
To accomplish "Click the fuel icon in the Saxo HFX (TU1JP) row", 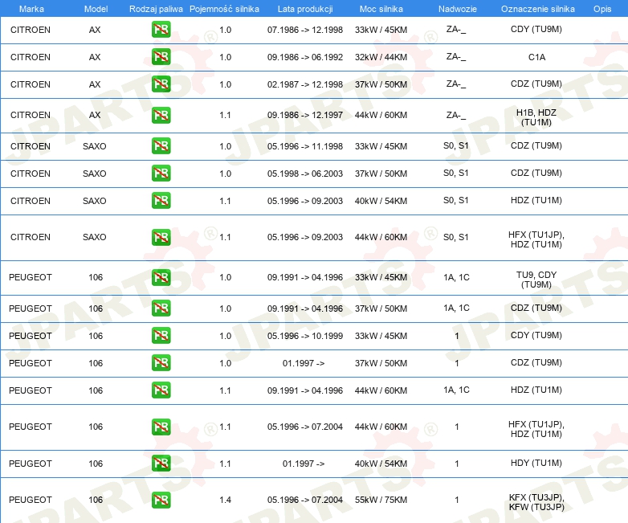I will pos(161,237).
